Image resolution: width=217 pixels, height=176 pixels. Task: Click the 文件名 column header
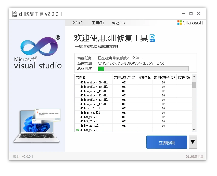click(x=94, y=77)
